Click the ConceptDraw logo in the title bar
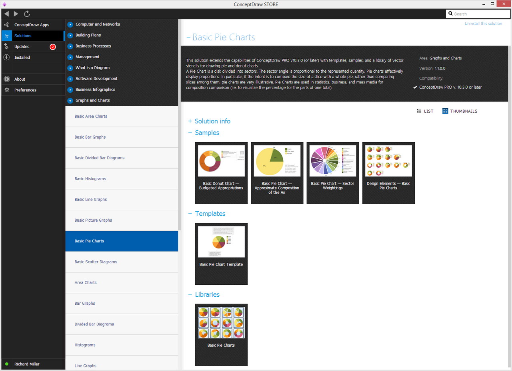Screen dimensions: 512x371 click(4, 4)
